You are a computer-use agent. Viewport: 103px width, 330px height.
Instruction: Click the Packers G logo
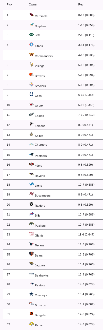click(x=31, y=224)
